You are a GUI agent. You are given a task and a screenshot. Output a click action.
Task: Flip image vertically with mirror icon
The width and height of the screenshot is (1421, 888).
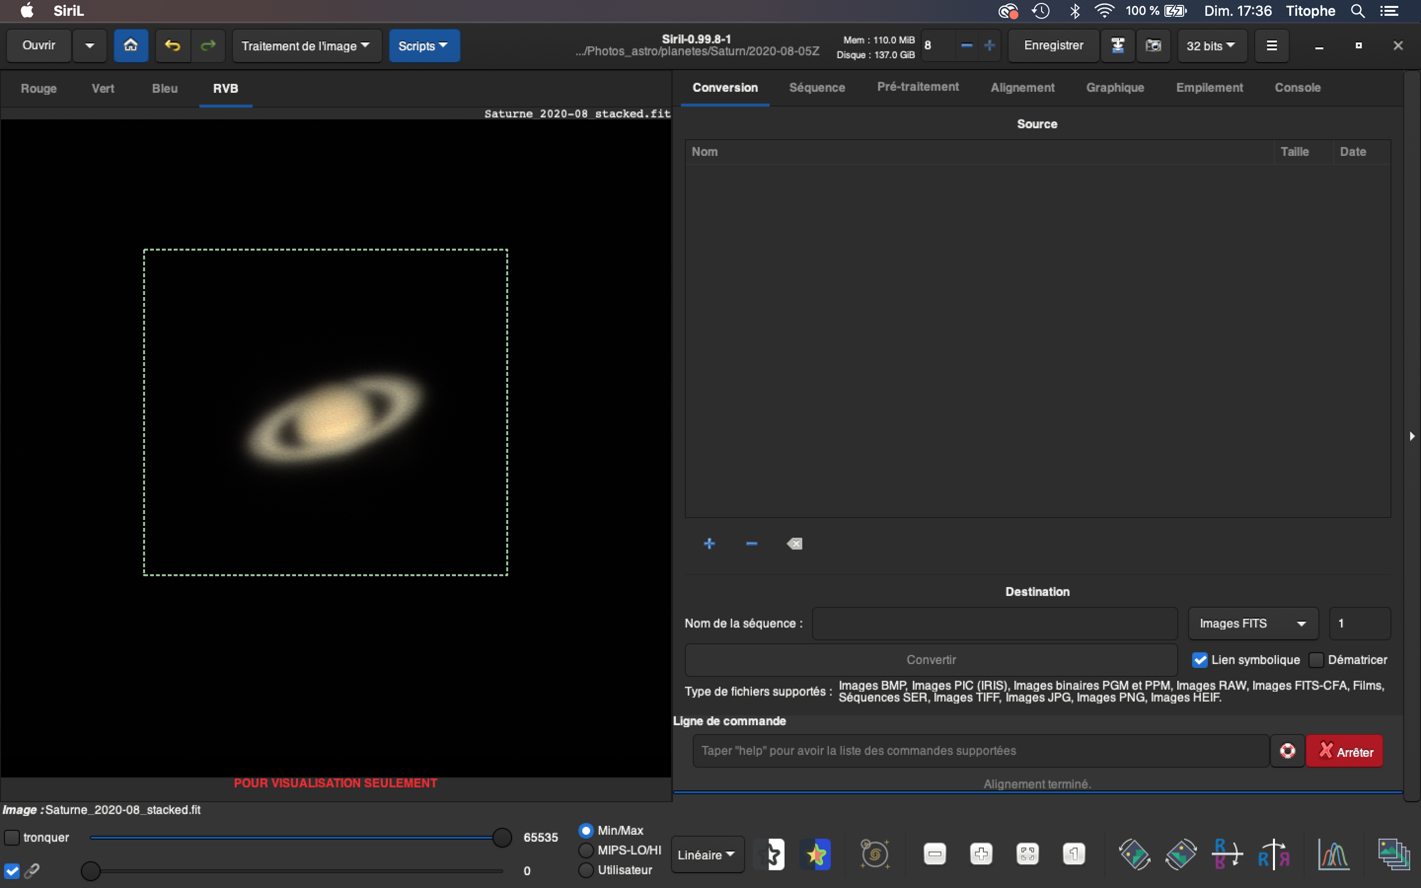click(x=1227, y=854)
